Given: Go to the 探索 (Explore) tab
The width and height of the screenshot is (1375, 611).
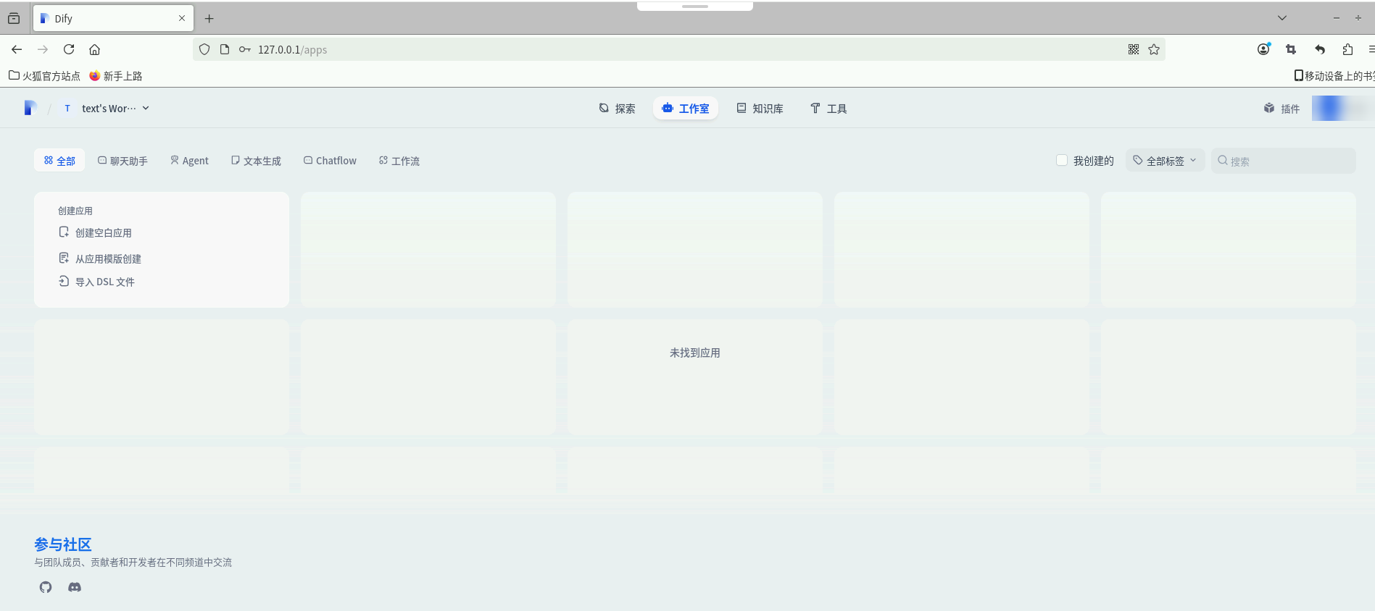Looking at the screenshot, I should coord(617,109).
